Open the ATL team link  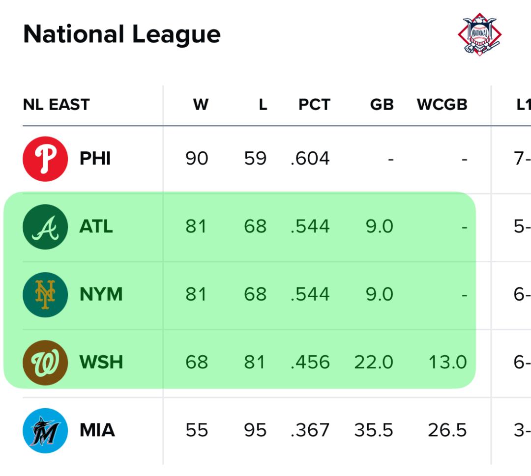pos(96,226)
